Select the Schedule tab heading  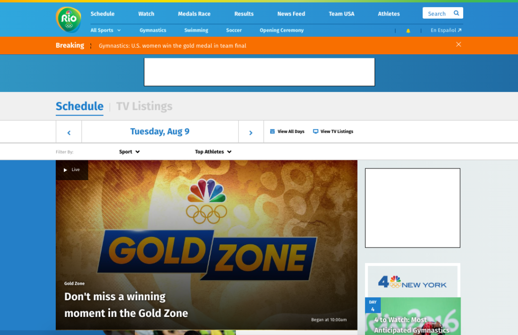click(x=79, y=106)
